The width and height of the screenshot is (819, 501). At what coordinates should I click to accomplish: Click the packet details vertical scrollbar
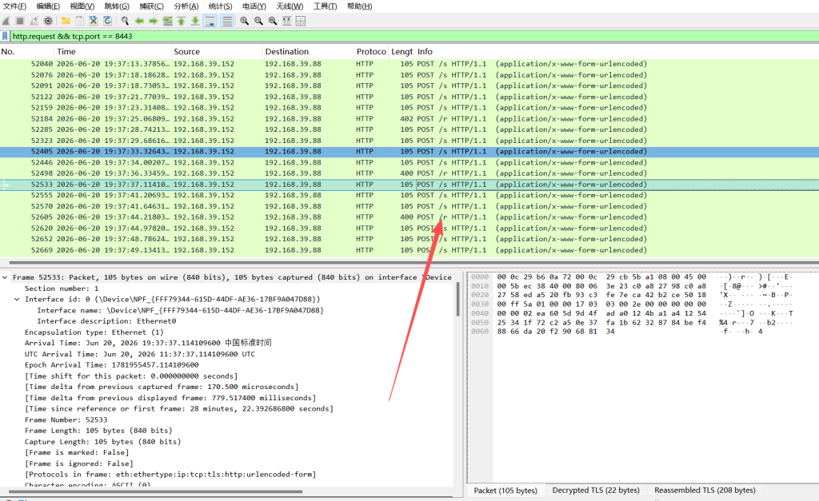458,299
